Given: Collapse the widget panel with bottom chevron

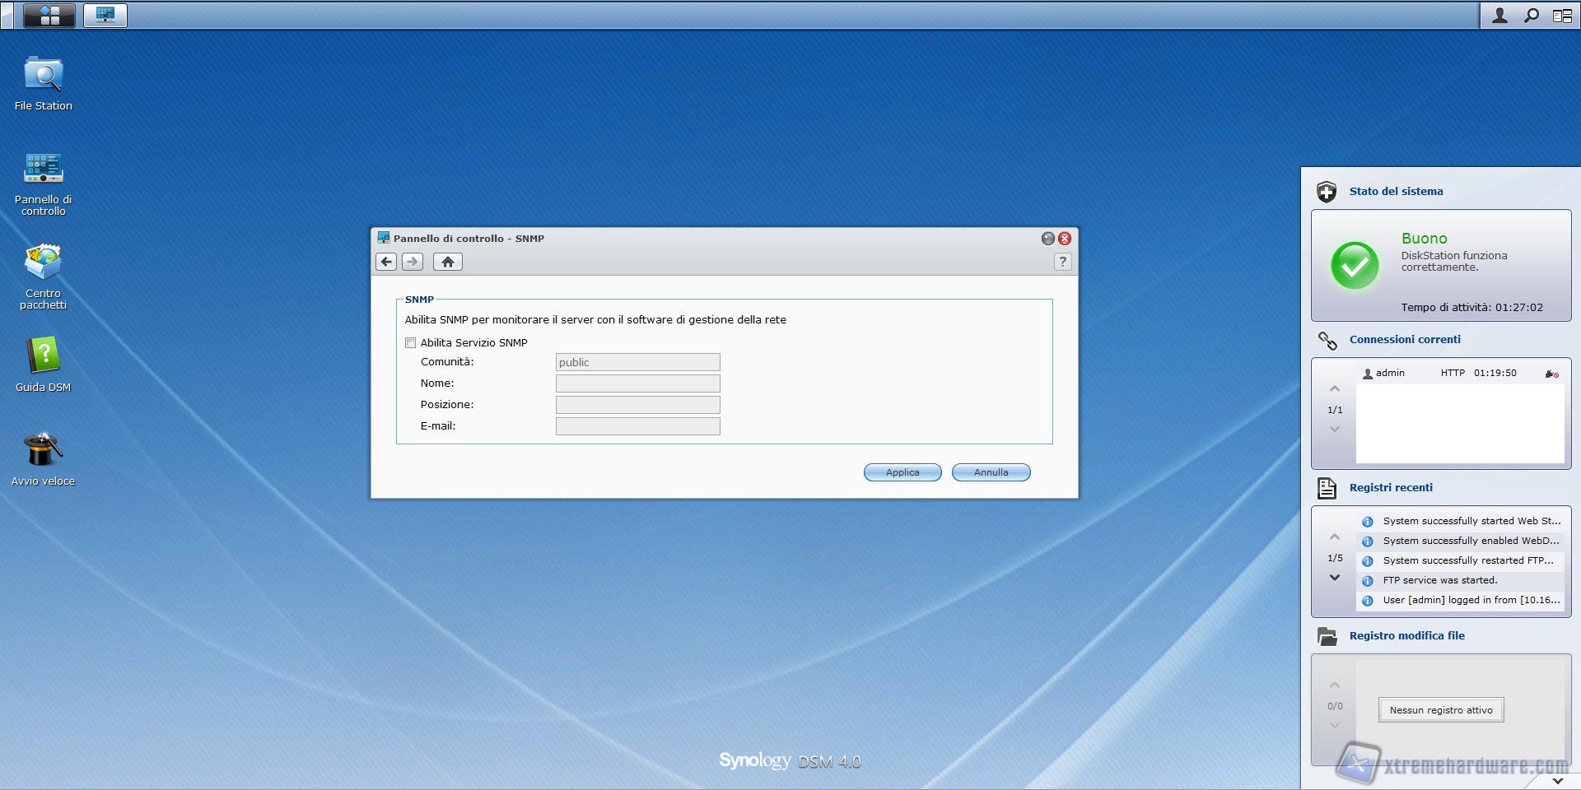Looking at the screenshot, I should 1557,780.
